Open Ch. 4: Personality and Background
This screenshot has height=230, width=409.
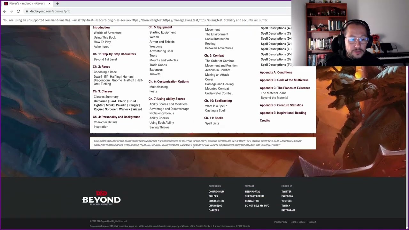[117, 117]
